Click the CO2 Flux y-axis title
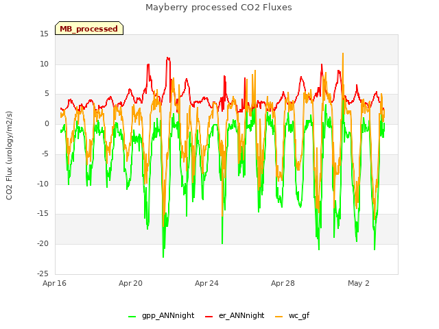439x329 pixels. pos(9,156)
